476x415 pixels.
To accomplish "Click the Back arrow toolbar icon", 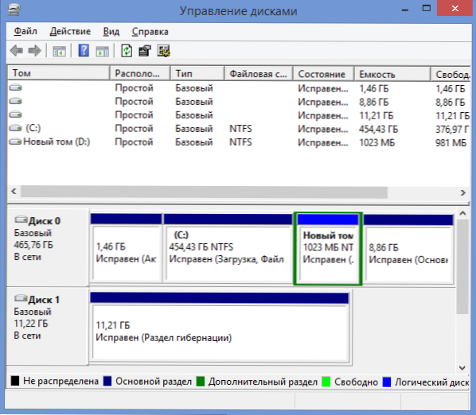I will (17, 50).
